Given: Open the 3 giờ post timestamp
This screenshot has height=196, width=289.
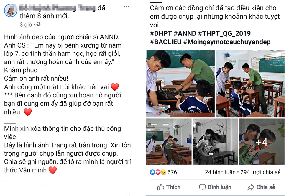Looking at the screenshot, I should coord(26,24).
